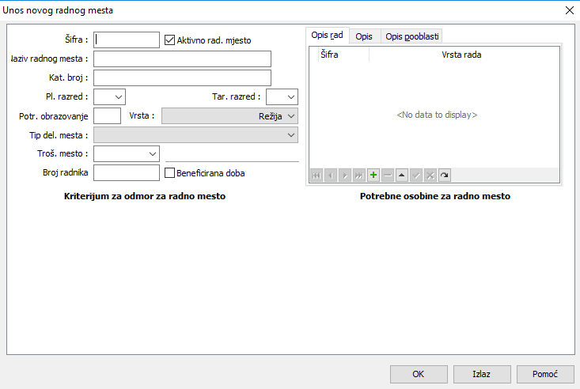Click the minus delete-record navigator icon
The height and width of the screenshot is (389, 580).
388,175
